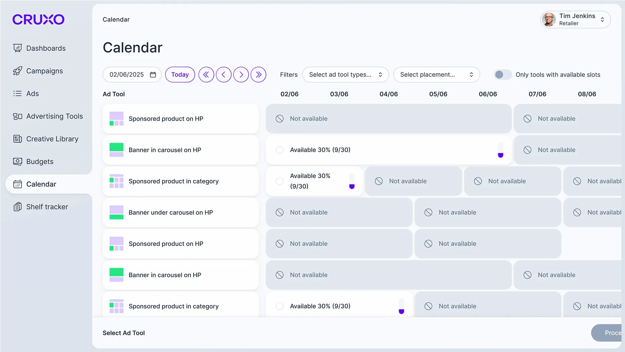Go to previous day with left chevron
The height and width of the screenshot is (352, 625).
point(224,75)
